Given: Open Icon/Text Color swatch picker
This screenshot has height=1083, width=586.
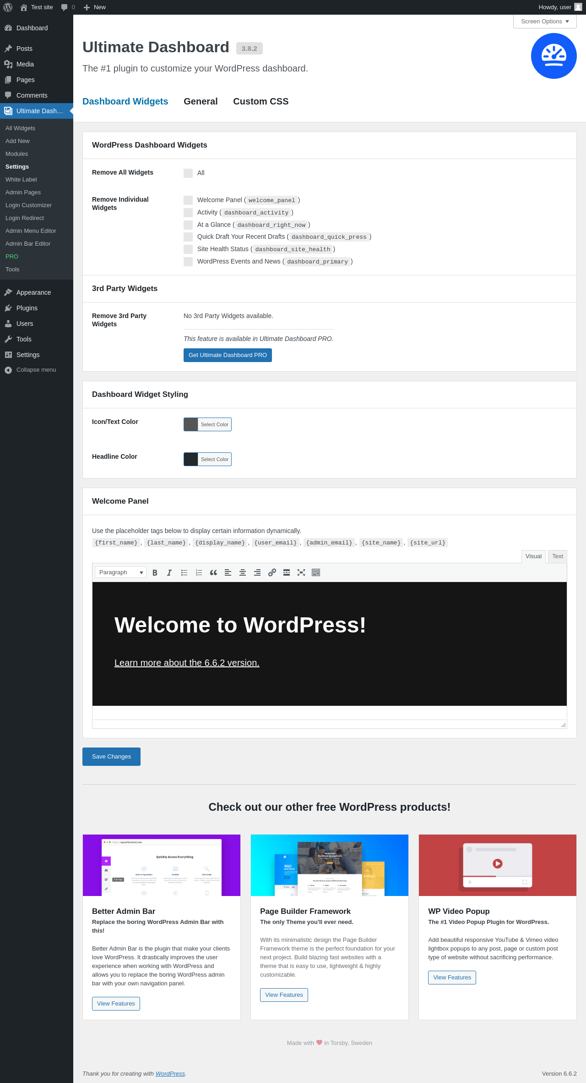Looking at the screenshot, I should pos(207,424).
